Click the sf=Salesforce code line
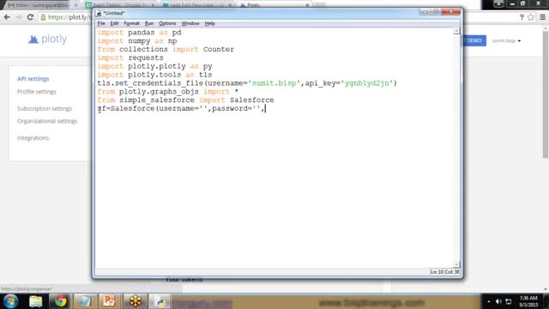Viewport: 549px width, 309px height. (x=181, y=109)
